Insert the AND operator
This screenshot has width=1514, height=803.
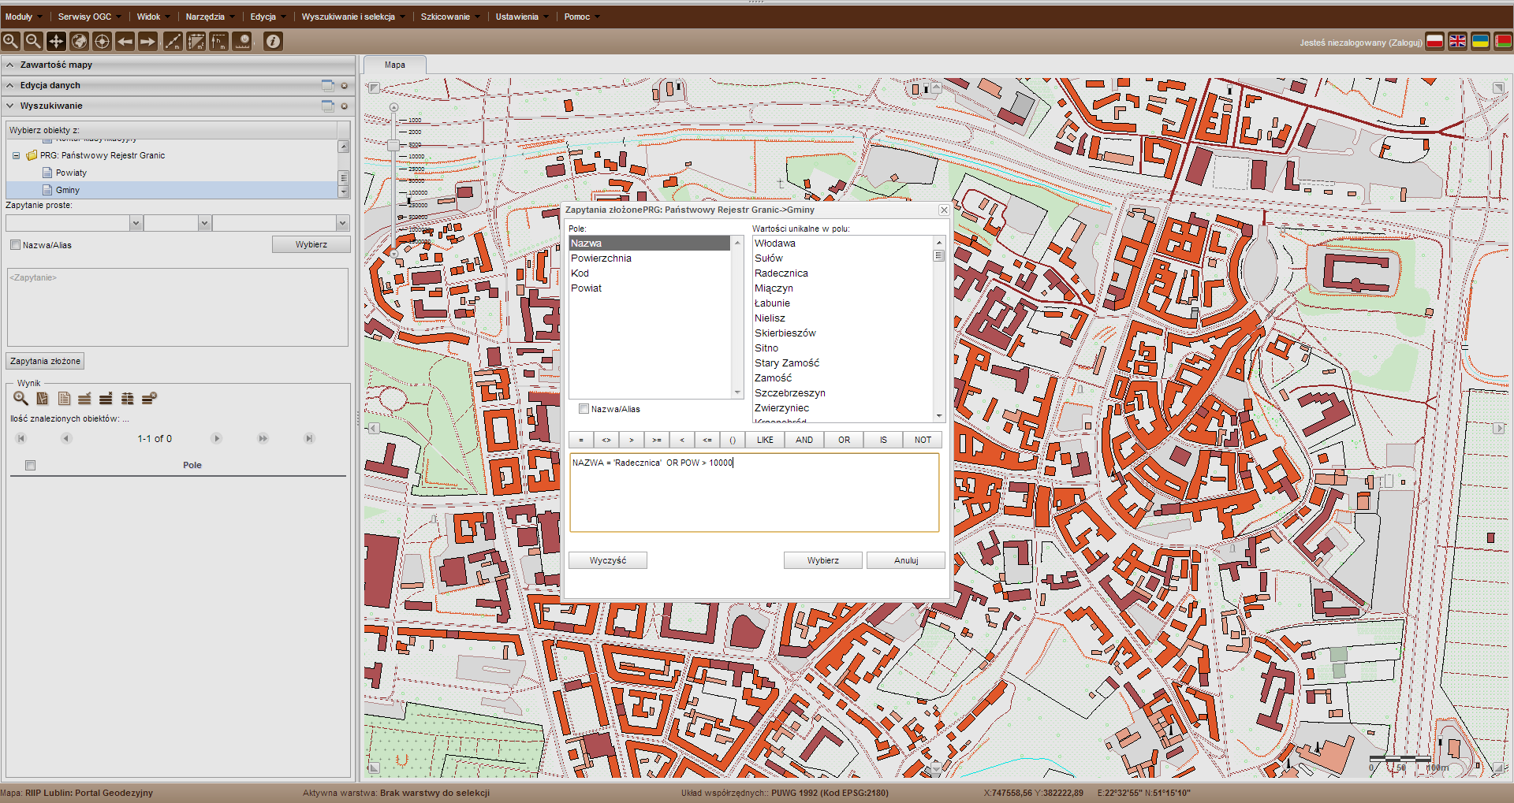point(804,440)
